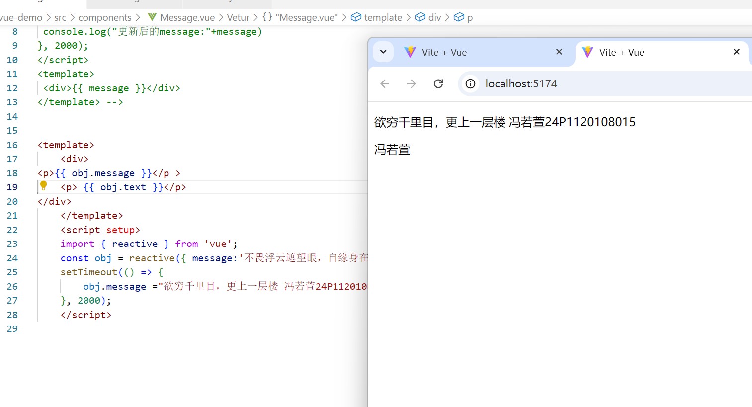Click the cube icon beside template breadcrumb

[x=356, y=17]
